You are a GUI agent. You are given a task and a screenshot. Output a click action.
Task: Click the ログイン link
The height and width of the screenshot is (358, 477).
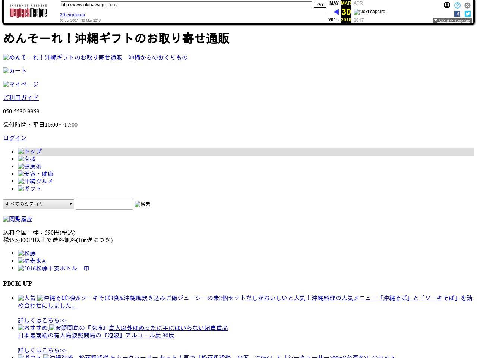click(15, 138)
